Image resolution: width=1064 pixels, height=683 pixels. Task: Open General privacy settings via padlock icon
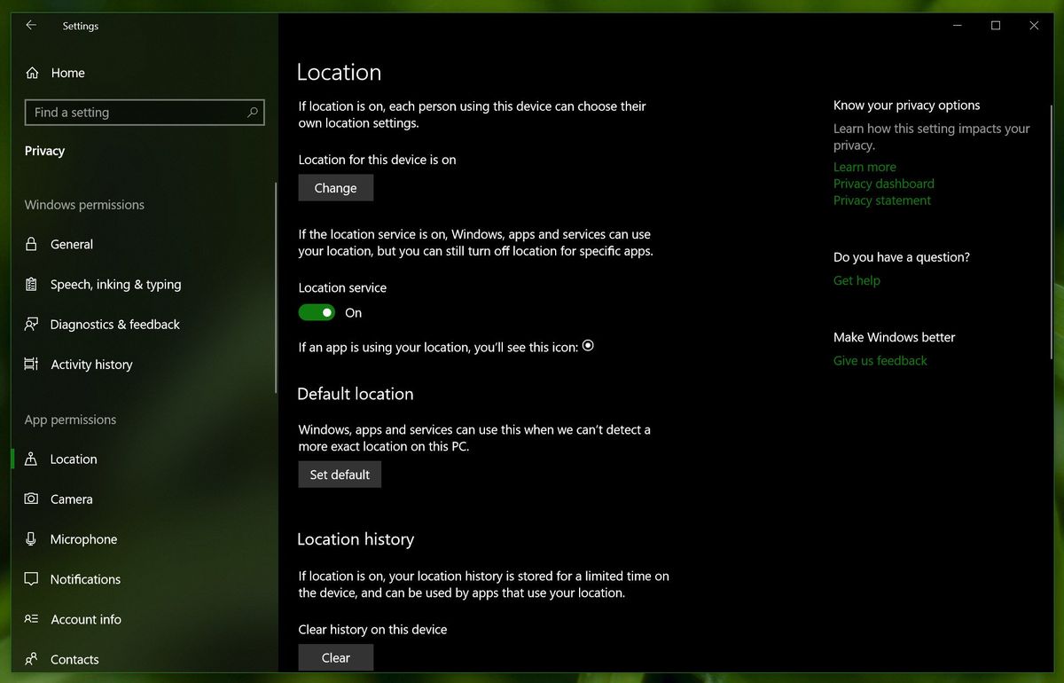coord(31,244)
